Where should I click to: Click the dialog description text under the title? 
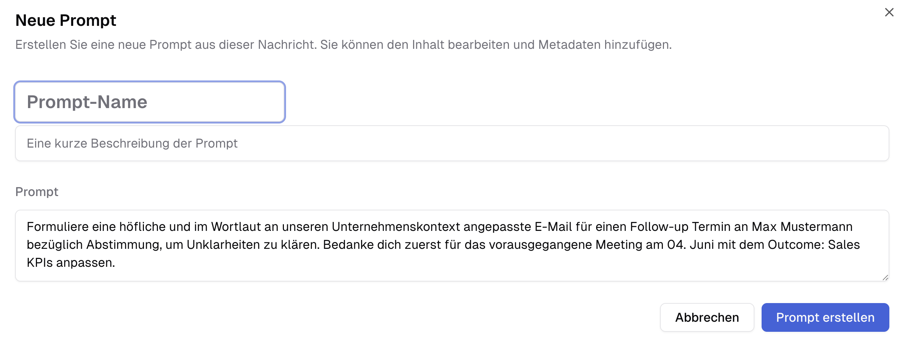coord(343,45)
